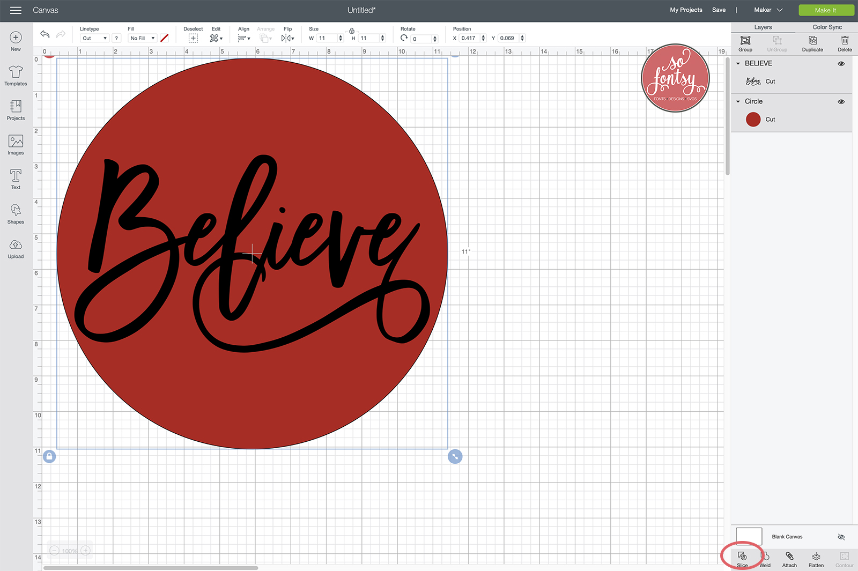Click the Flatten tool icon

(816, 557)
